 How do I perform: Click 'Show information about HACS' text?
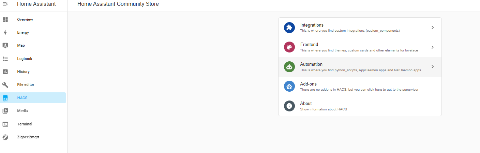coord(324,109)
